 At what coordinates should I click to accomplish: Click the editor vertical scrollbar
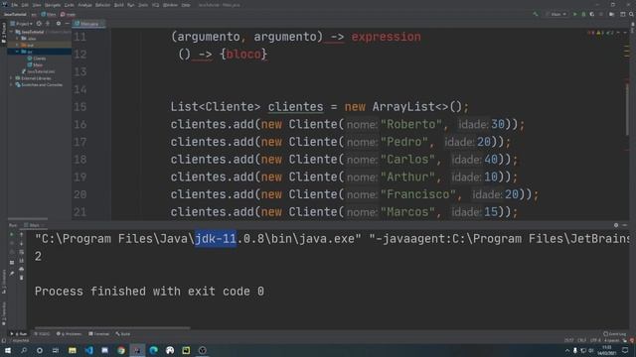pyautogui.click(x=627, y=109)
